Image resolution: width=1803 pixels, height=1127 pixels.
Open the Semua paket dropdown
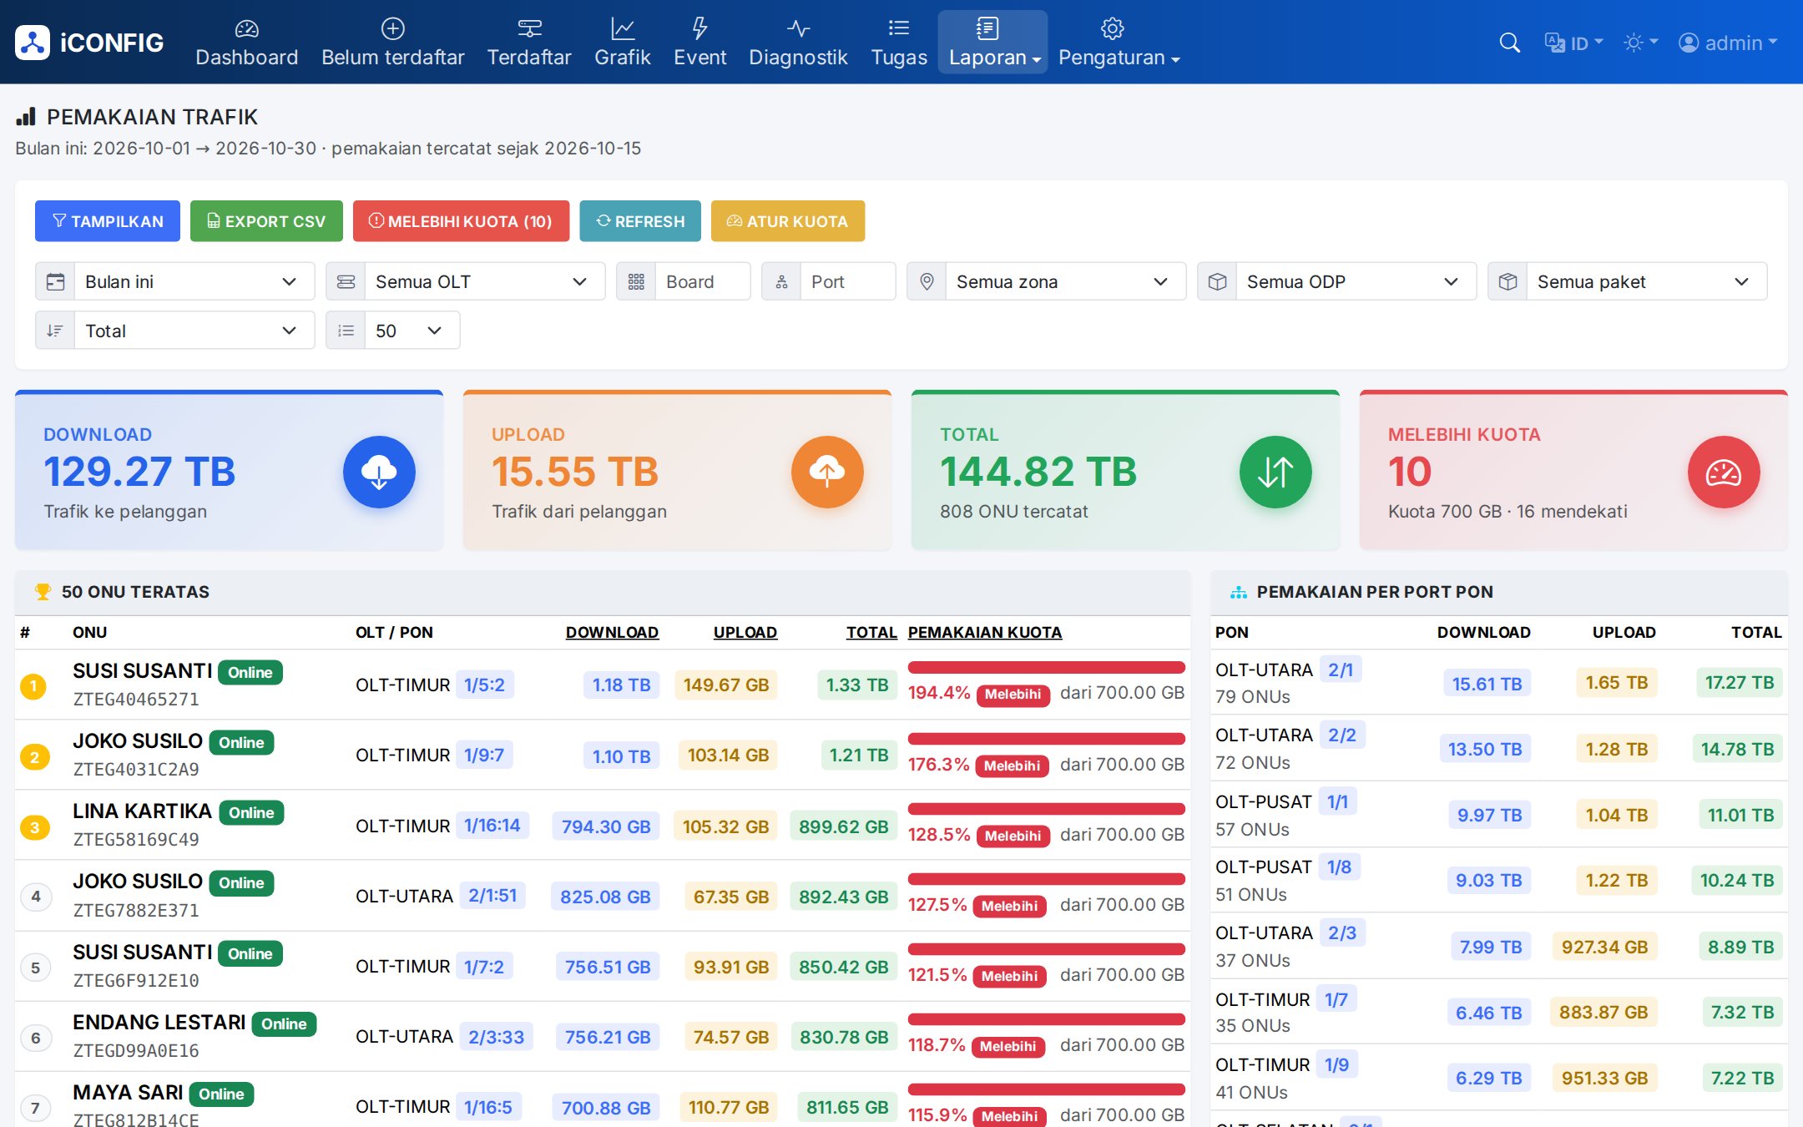pyautogui.click(x=1647, y=281)
